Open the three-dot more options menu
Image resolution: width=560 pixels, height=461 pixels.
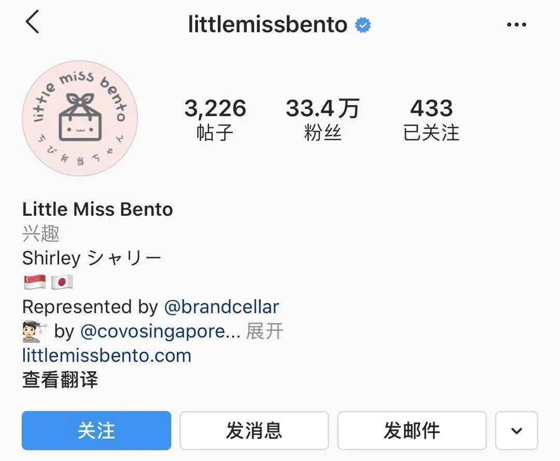click(x=516, y=25)
